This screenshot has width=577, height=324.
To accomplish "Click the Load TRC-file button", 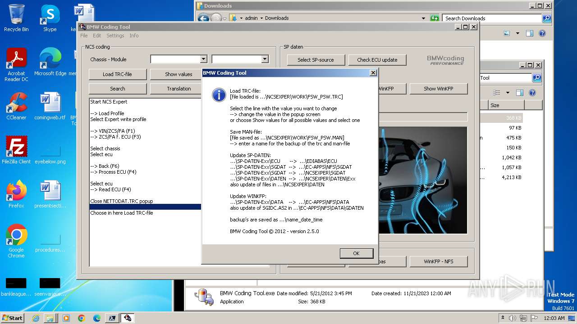I will (118, 74).
